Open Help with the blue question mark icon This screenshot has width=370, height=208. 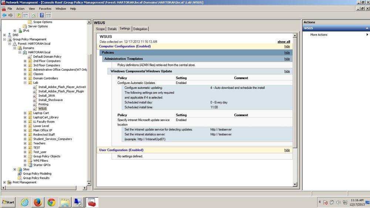pos(42,15)
